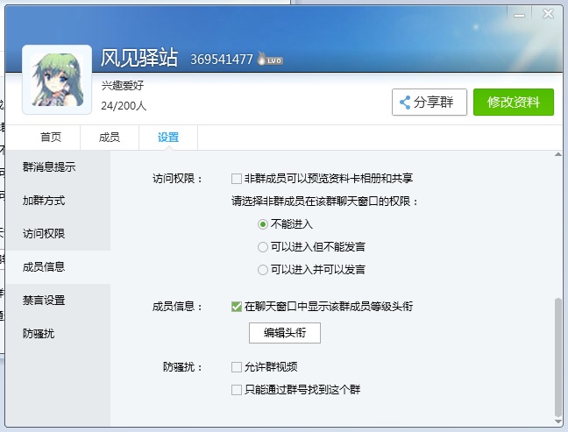This screenshot has width=568, height=432.
Task: Click the vertical scrollbar thumb
Action: 558,358
